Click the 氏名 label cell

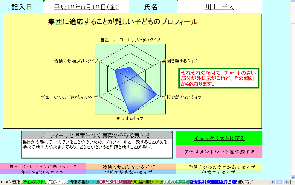[151, 7]
